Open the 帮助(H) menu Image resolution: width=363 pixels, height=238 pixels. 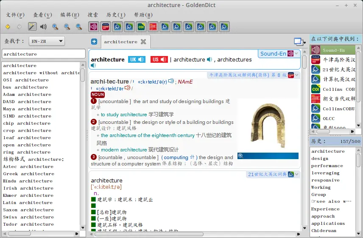pyautogui.click(x=143, y=15)
